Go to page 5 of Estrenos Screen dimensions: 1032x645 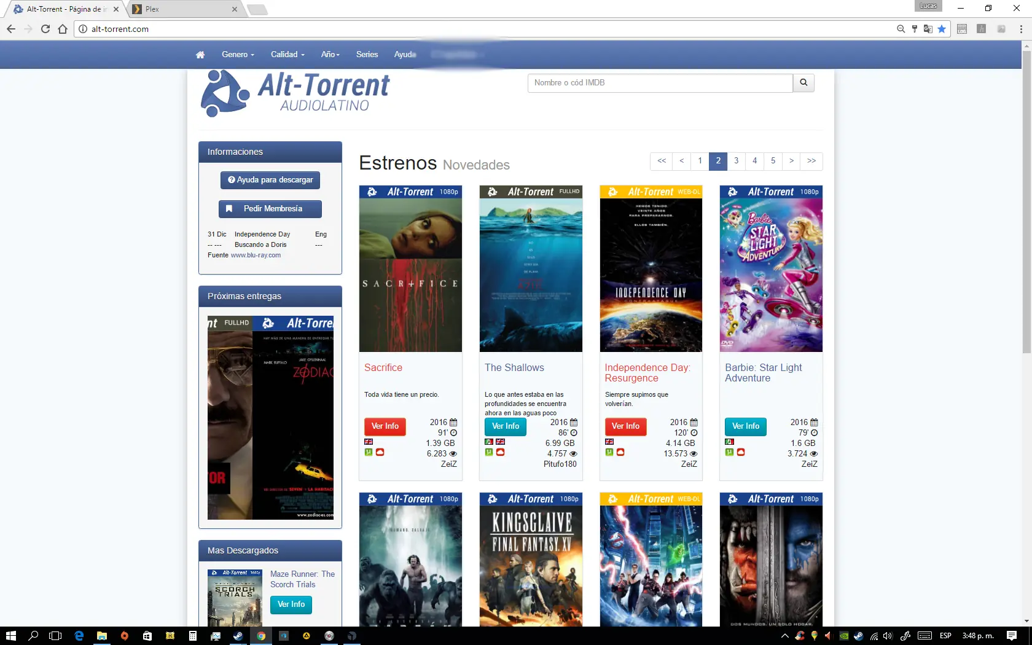(773, 161)
